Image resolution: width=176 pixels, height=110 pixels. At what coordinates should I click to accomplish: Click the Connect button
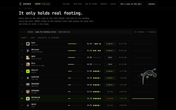point(152,4)
